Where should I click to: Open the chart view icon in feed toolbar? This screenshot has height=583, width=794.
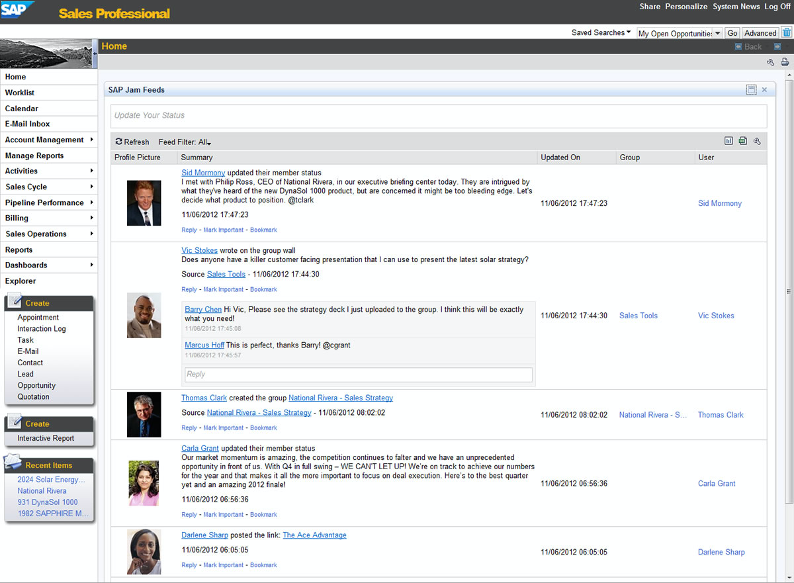pyautogui.click(x=728, y=140)
